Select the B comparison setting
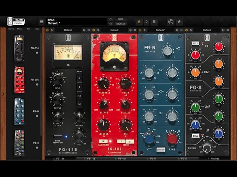The height and width of the screenshot is (177, 237). point(154,22)
